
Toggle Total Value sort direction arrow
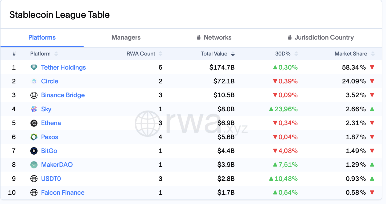coord(233,54)
